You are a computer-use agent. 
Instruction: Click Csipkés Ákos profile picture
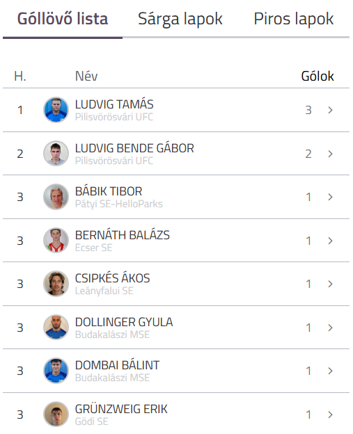[x=56, y=284]
